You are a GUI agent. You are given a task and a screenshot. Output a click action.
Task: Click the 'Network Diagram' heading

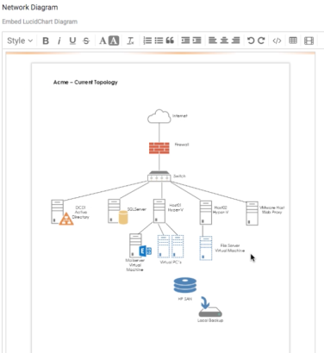coord(30,8)
